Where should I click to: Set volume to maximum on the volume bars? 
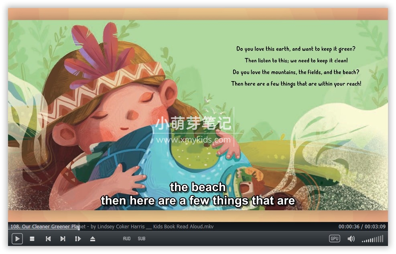pyautogui.click(x=383, y=239)
